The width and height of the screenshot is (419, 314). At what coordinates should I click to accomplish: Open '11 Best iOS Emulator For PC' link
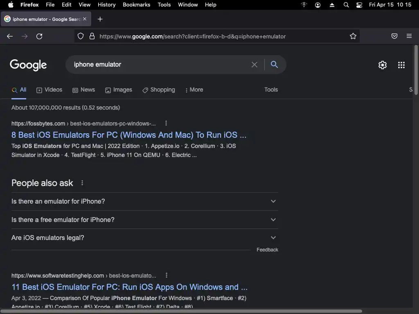[x=129, y=287]
